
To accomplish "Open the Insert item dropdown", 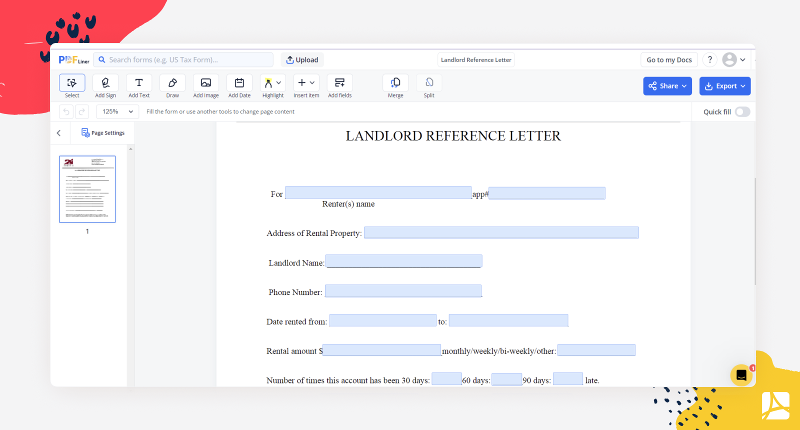I will click(x=306, y=83).
